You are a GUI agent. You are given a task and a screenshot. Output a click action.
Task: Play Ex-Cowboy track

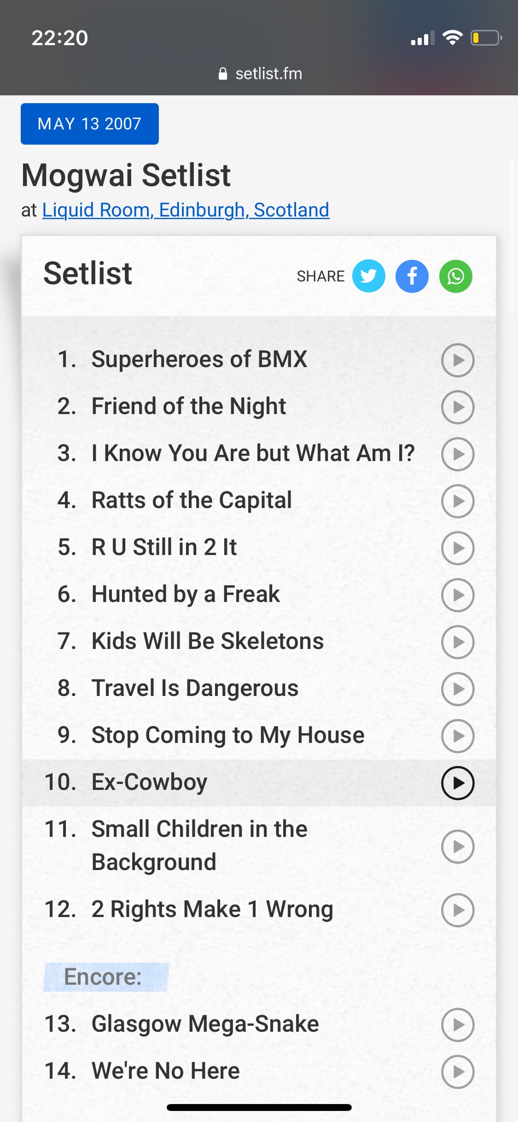[x=458, y=783]
